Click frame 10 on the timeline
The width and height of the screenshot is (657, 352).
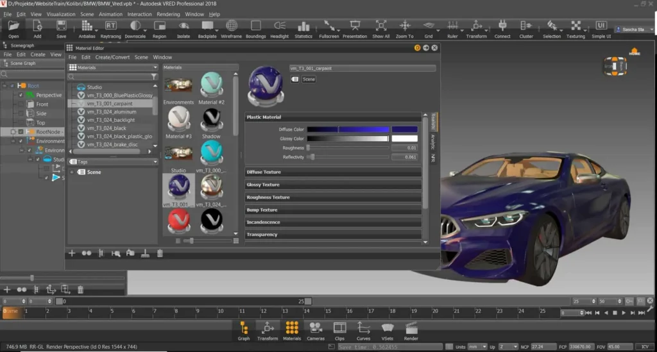[221, 312]
